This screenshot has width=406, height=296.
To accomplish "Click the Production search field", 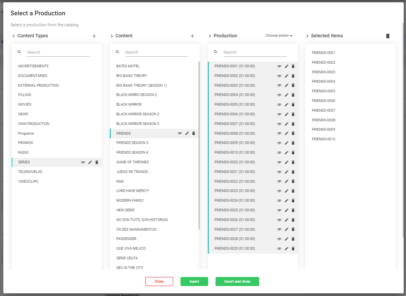I will (x=255, y=52).
